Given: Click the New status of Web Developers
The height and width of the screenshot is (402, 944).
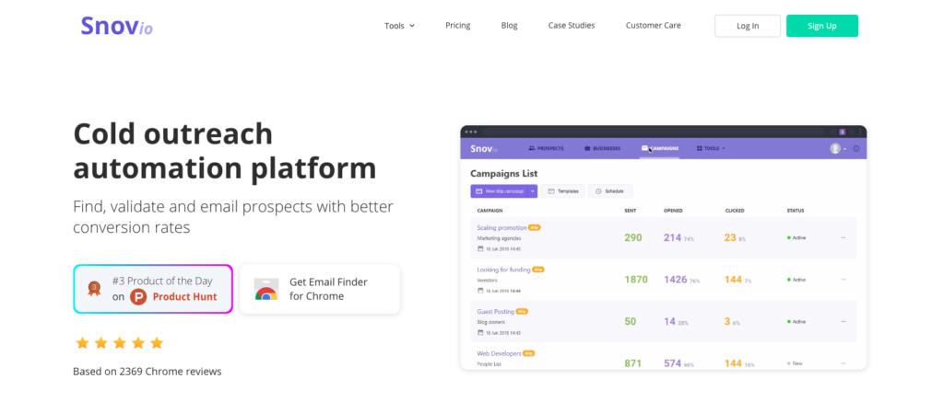Looking at the screenshot, I should tap(796, 363).
